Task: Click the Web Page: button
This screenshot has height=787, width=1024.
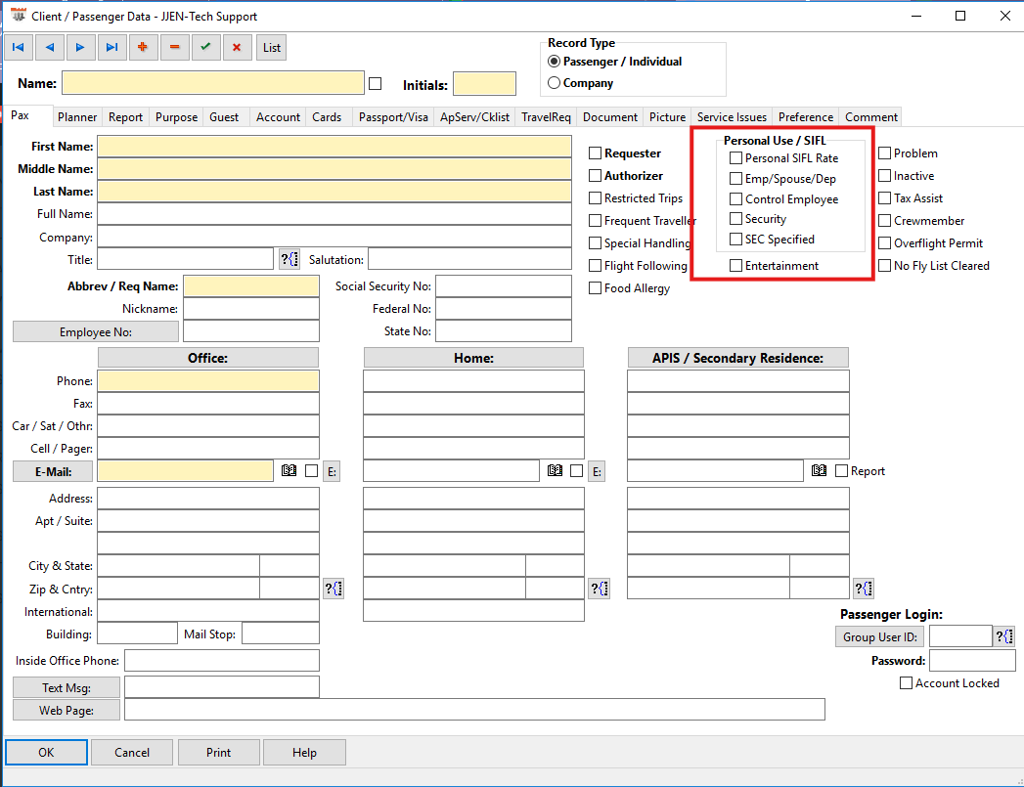Action: (x=67, y=710)
